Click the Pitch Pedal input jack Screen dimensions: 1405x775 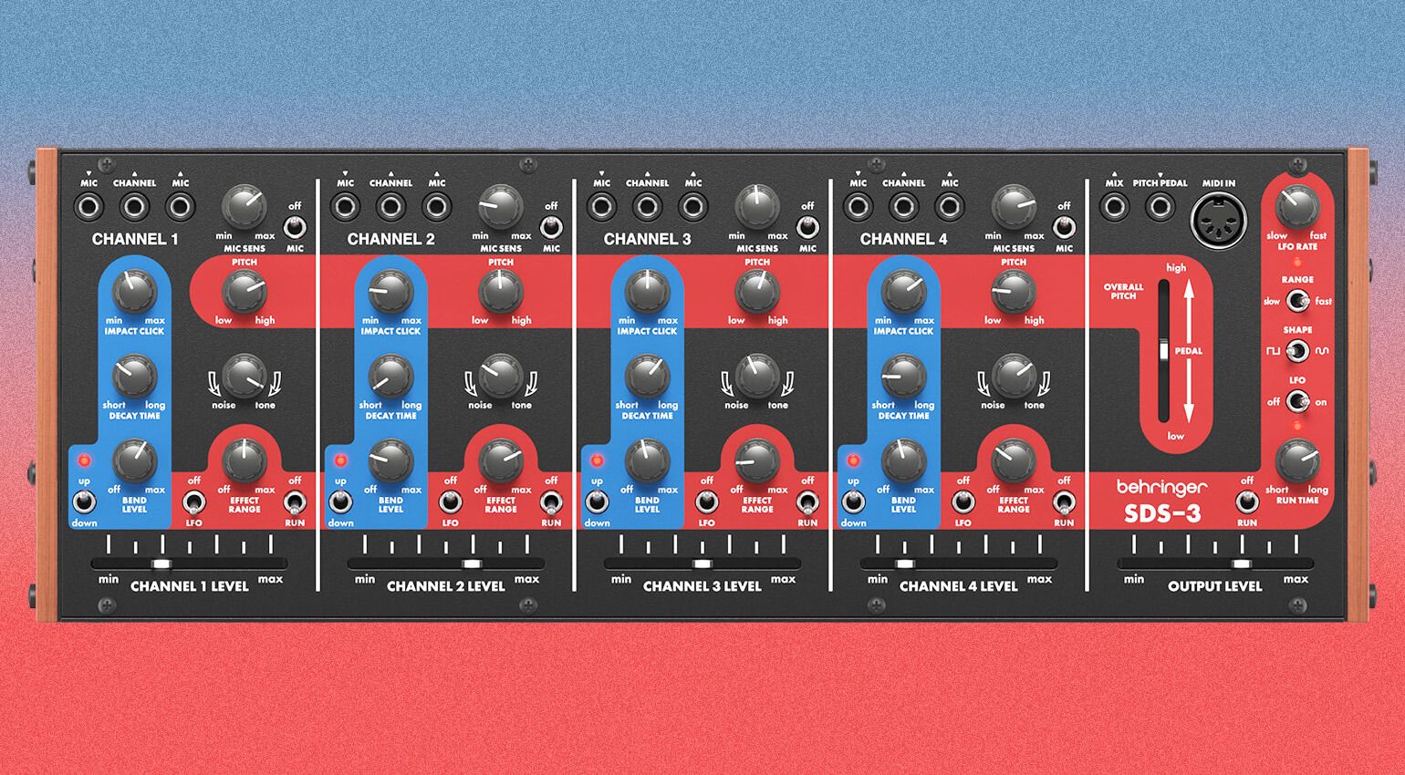[x=1160, y=207]
